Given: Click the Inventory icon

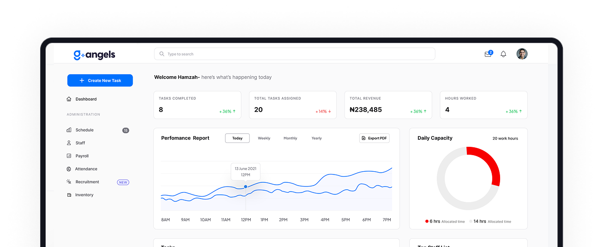Looking at the screenshot, I should 69,195.
